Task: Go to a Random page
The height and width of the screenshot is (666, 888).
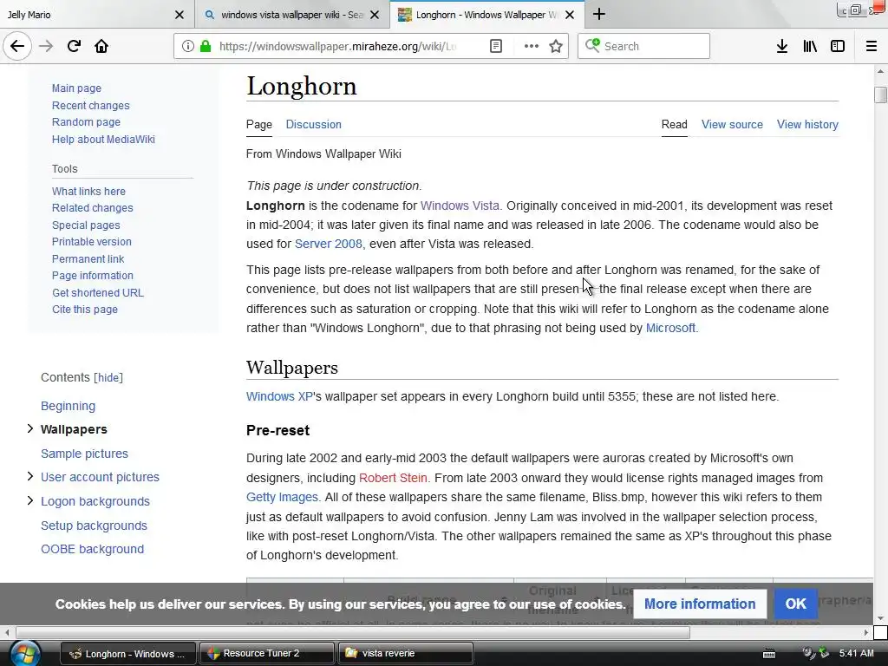Action: point(86,121)
